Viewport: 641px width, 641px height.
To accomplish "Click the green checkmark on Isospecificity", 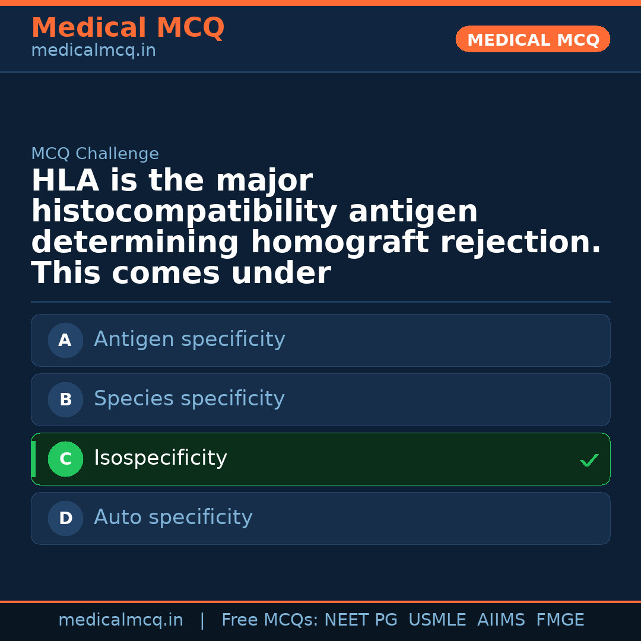I will (x=589, y=460).
